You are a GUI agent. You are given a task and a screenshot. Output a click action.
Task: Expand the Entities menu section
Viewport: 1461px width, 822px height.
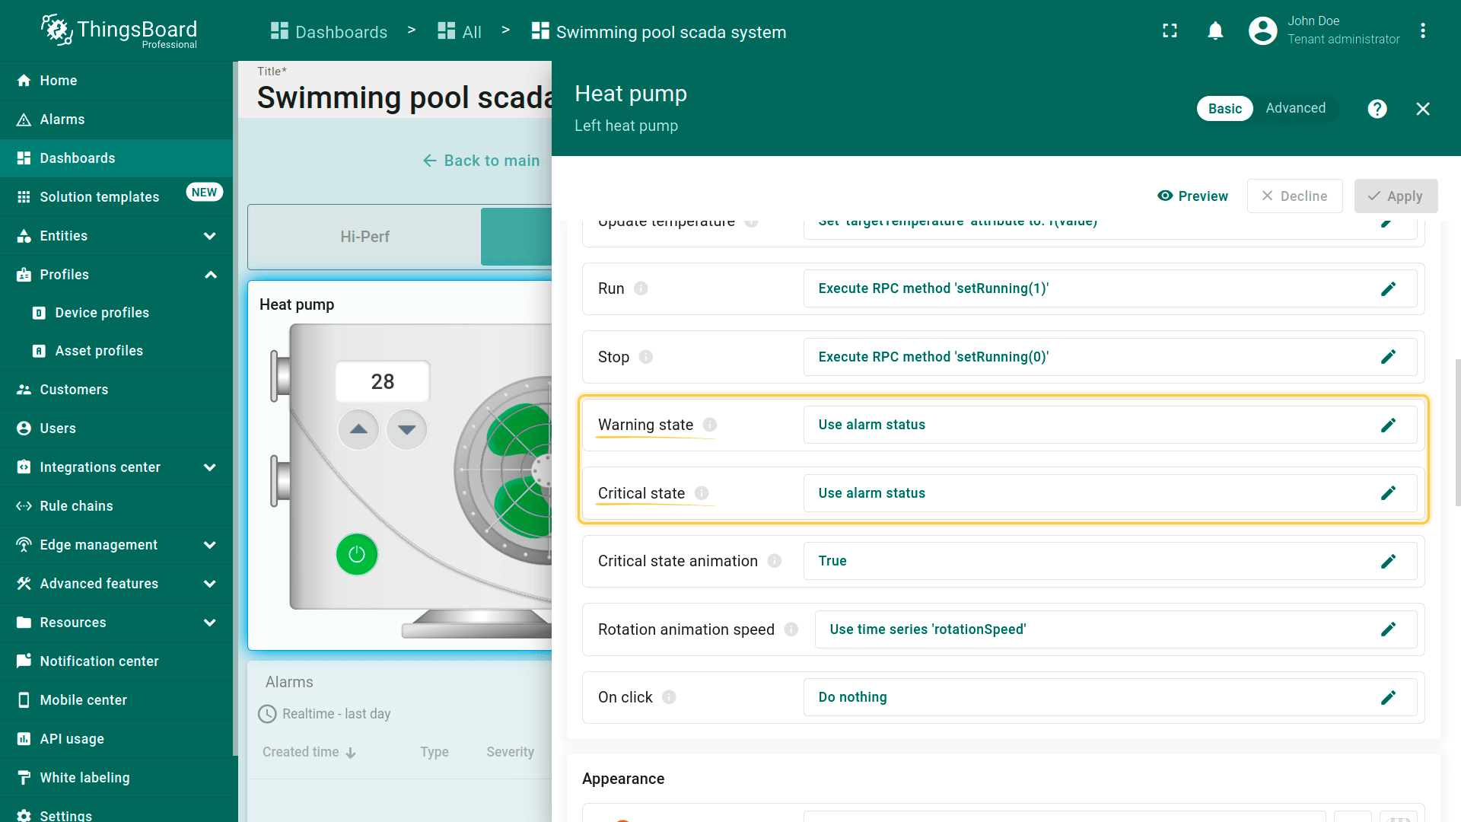[x=210, y=236]
